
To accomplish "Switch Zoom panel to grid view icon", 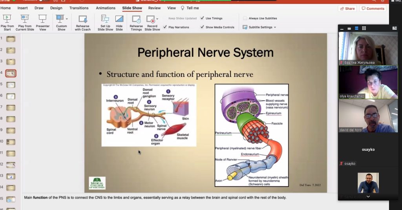I will [x=364, y=28].
